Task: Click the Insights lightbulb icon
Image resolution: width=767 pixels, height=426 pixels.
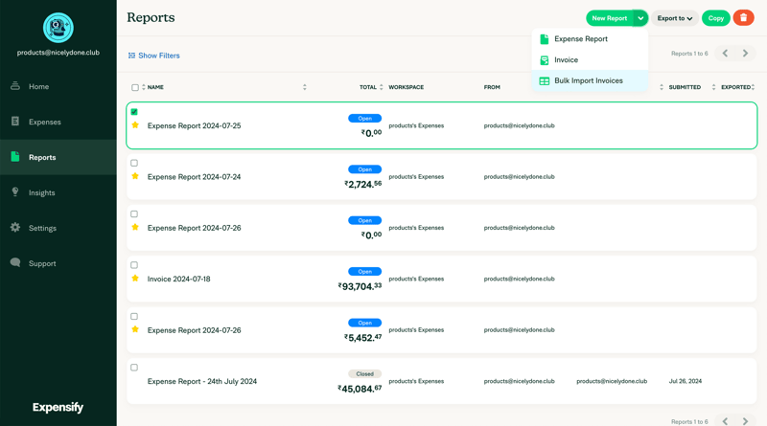Action: (x=15, y=192)
